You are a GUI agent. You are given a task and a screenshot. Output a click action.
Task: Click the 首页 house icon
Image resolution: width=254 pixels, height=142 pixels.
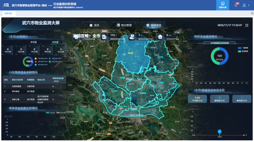(x=91, y=25)
